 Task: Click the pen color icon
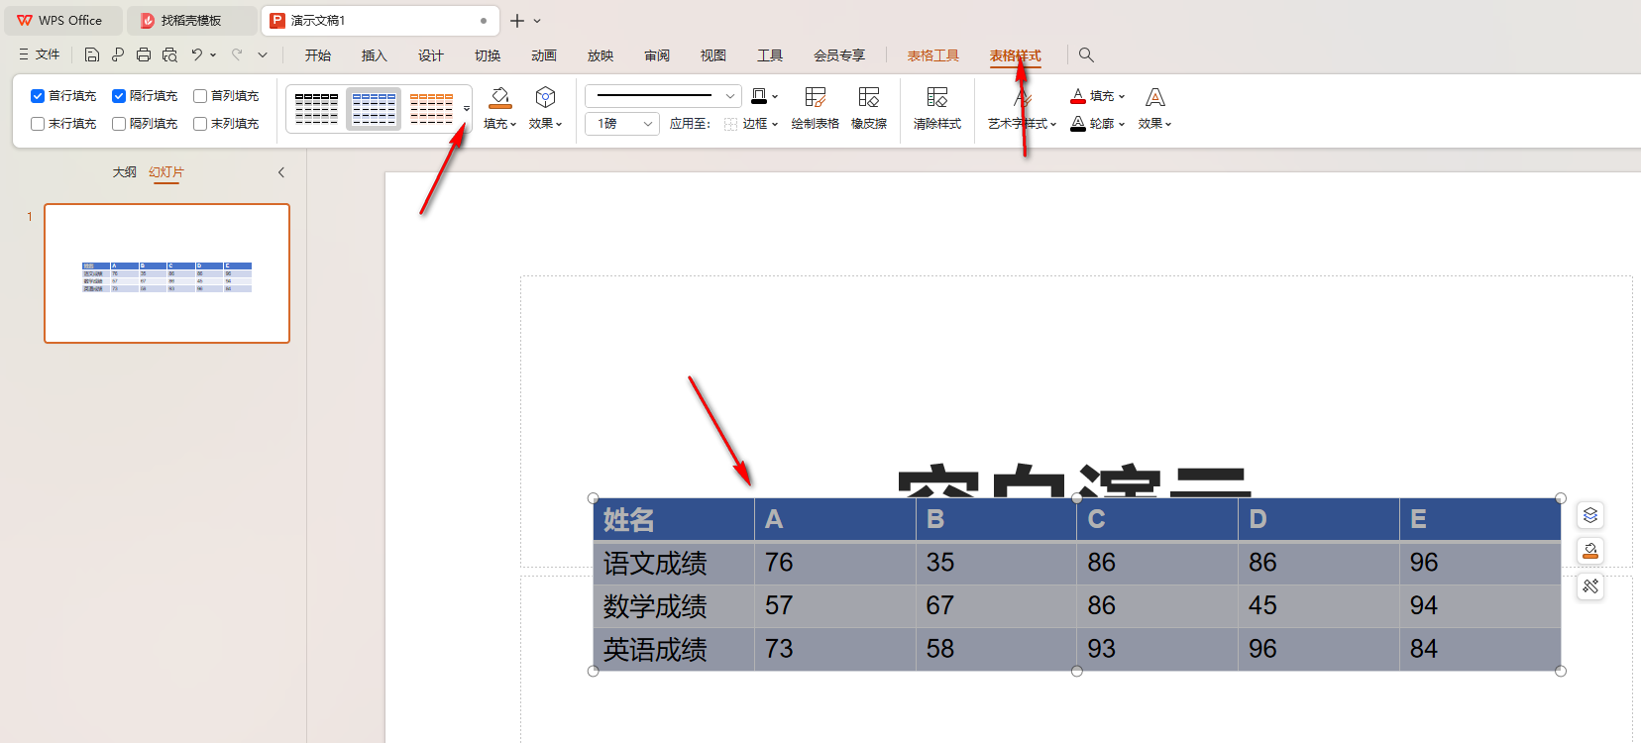coord(759,96)
